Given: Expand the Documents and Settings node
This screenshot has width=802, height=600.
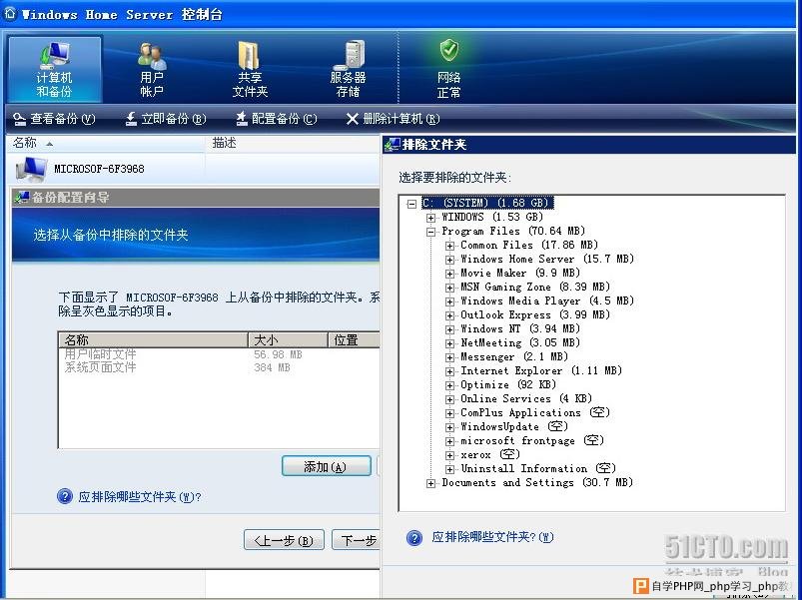Looking at the screenshot, I should pyautogui.click(x=430, y=483).
